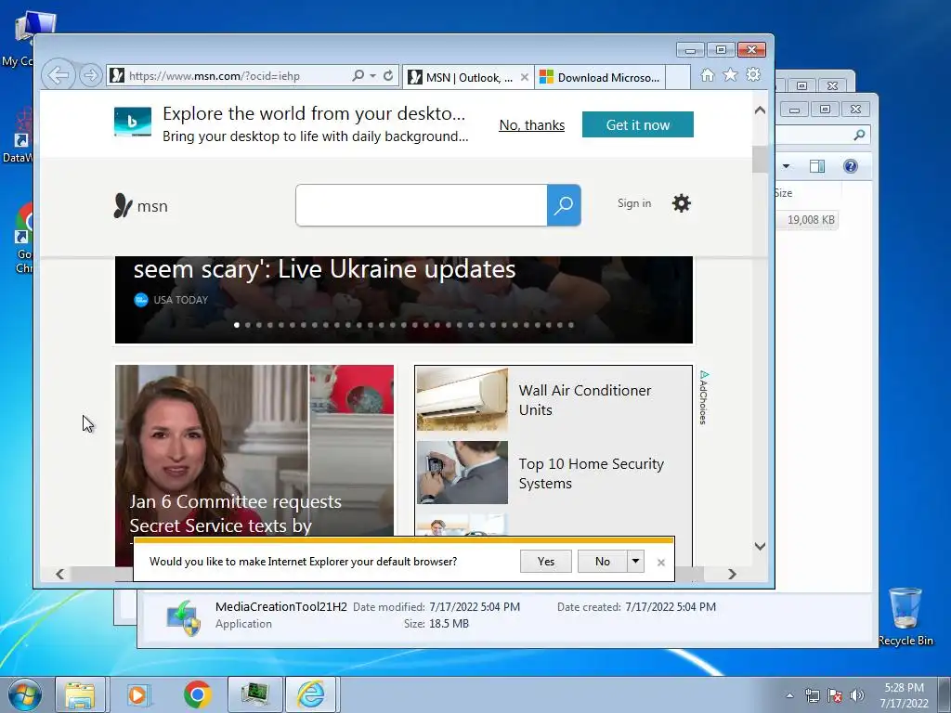This screenshot has height=713, width=951.
Task: Open the Jan 6 Committee story
Action: (235, 513)
